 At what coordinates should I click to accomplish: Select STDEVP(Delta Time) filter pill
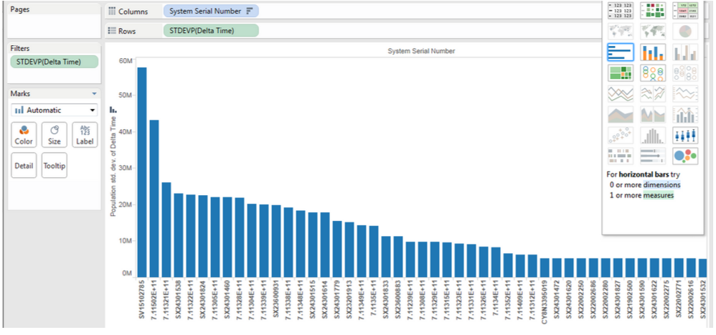click(55, 62)
